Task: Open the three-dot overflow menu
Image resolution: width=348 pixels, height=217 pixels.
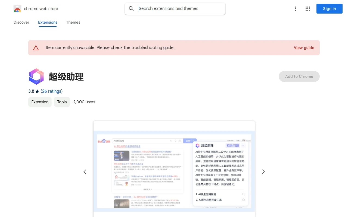Action: [295, 9]
